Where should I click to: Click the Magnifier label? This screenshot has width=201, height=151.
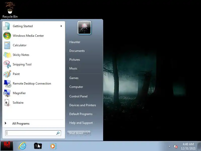coord(19,93)
